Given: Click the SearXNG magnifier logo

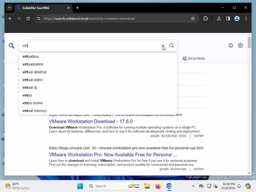Looking at the screenshot, I should pyautogui.click(x=11, y=46).
